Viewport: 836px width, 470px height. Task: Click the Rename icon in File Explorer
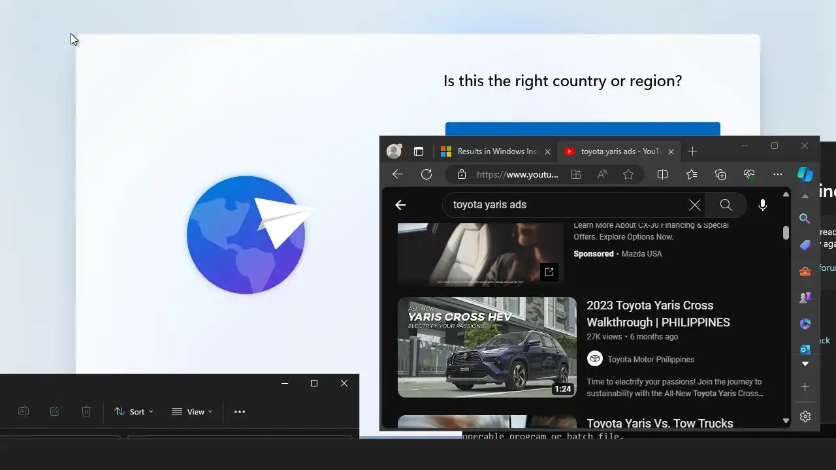pyautogui.click(x=24, y=411)
